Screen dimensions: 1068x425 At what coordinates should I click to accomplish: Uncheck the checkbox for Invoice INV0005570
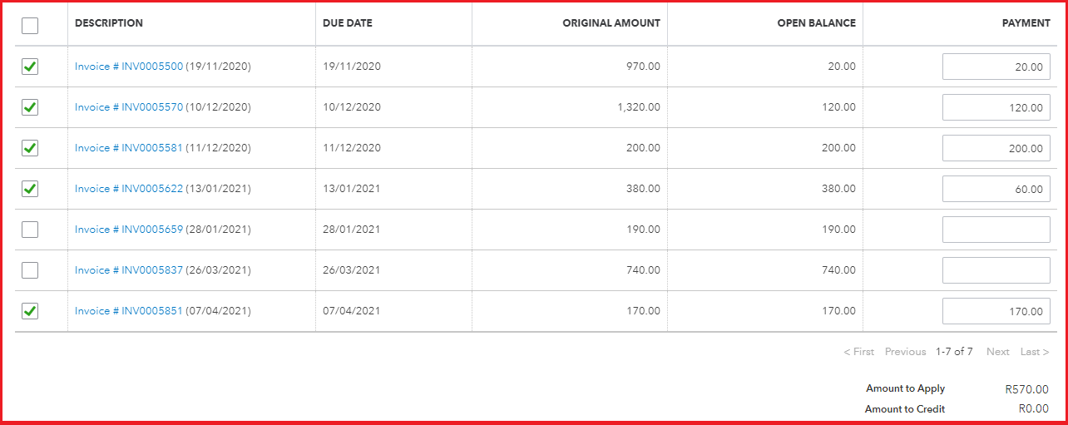click(x=30, y=107)
